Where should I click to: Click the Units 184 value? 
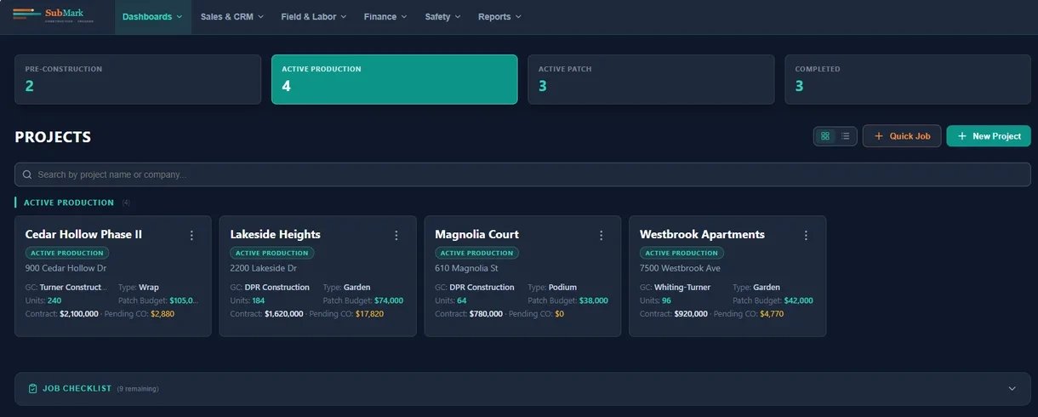(x=259, y=300)
